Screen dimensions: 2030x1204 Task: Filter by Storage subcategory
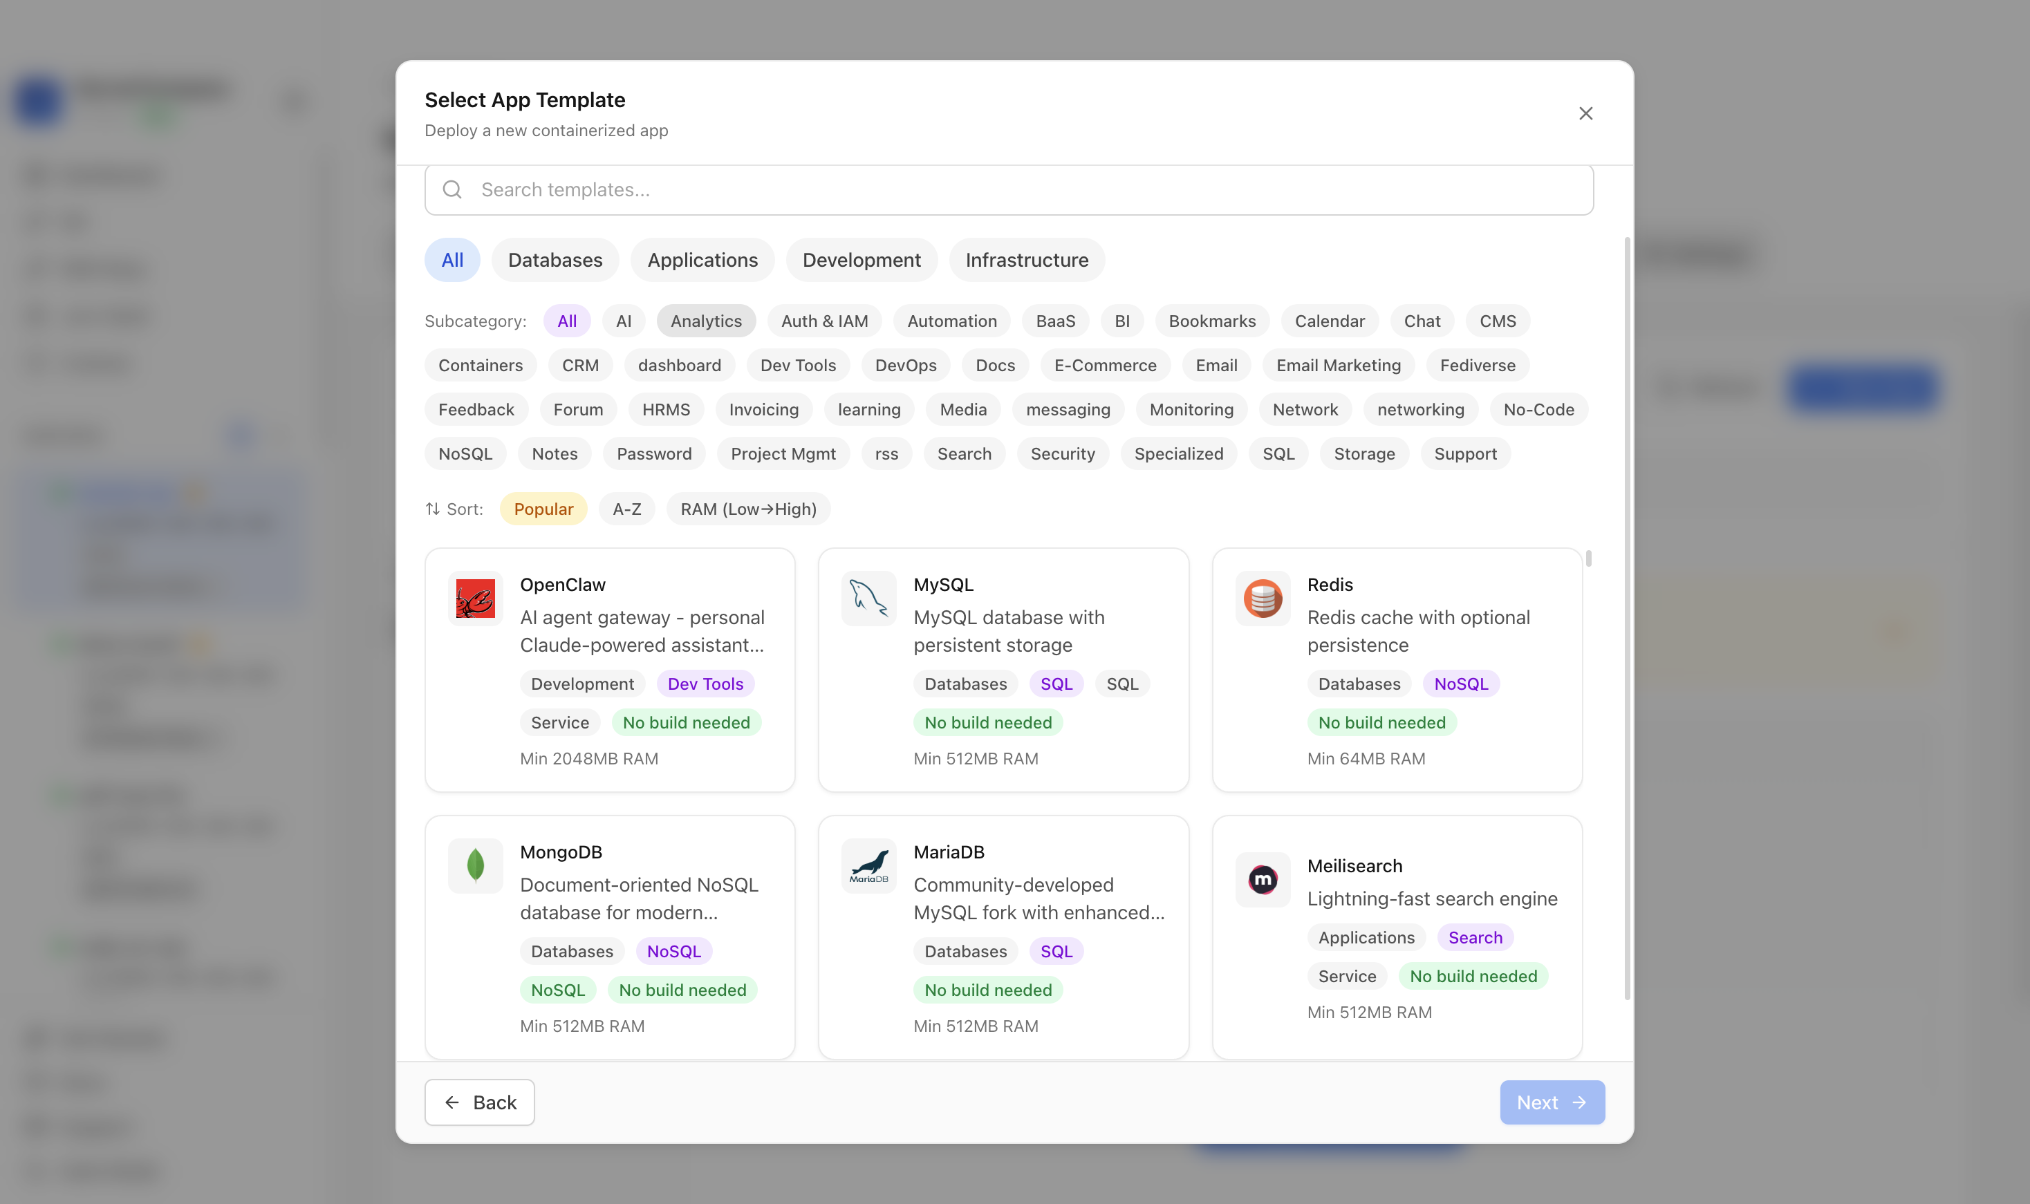pos(1364,453)
